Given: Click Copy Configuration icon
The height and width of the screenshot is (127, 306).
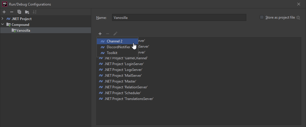Looking at the screenshot, I should coord(19,12).
